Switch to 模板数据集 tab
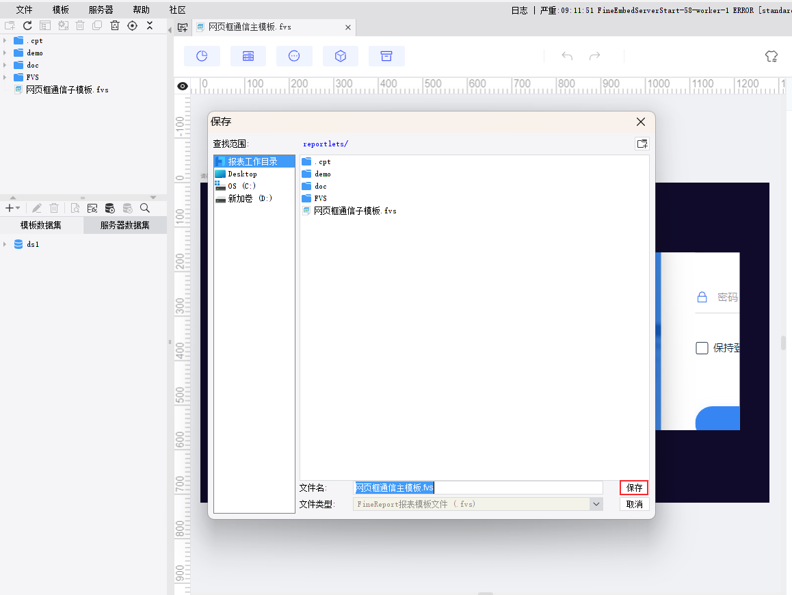Screen dimensions: 792x595 click(41, 225)
